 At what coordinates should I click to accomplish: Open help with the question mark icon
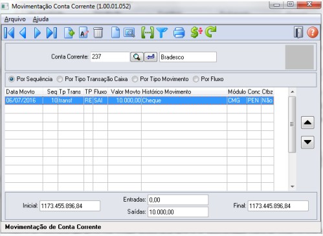(313, 32)
